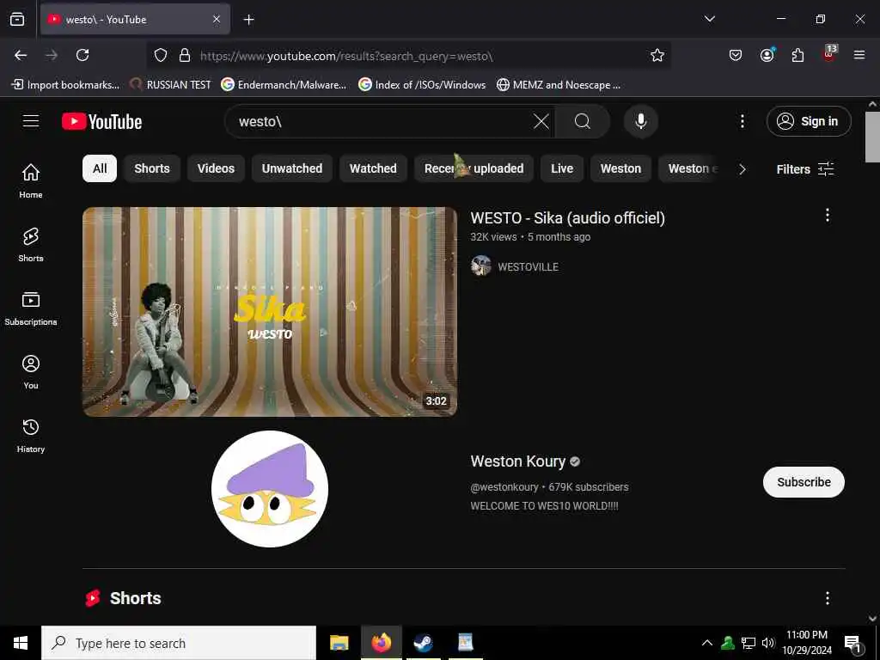Open the notification center icon
This screenshot has height=660, width=880.
[x=852, y=644]
